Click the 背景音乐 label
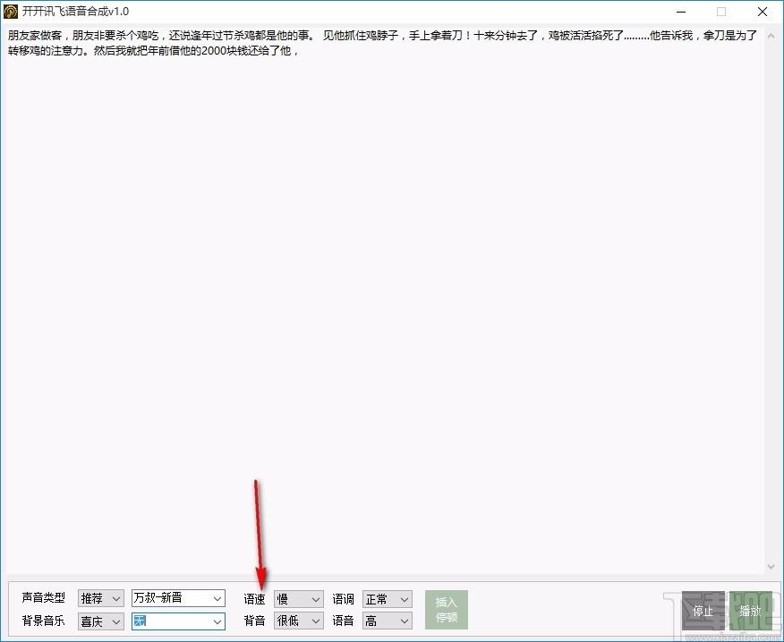Viewport: 784px width, 642px height. (x=44, y=621)
